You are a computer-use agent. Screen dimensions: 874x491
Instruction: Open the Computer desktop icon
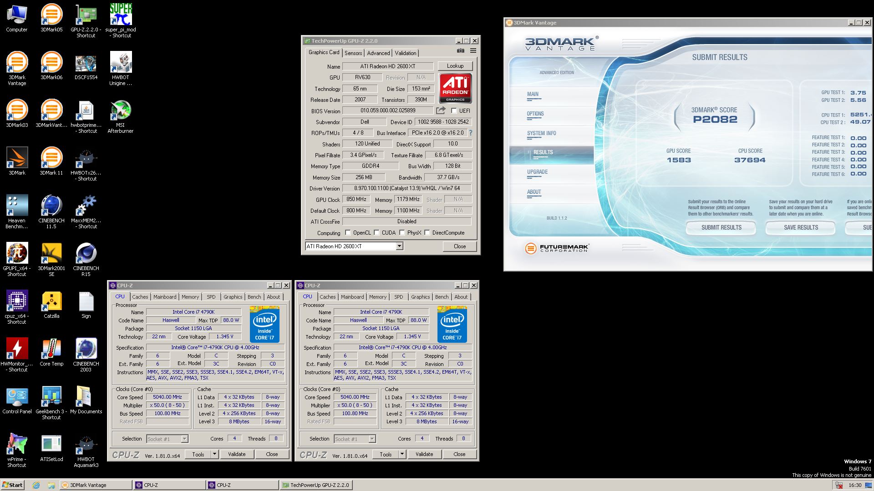click(x=17, y=18)
